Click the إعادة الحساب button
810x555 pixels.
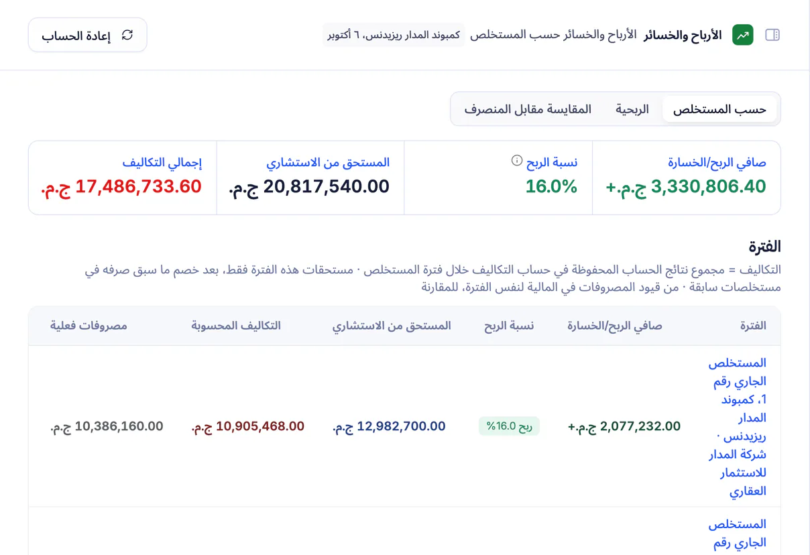coord(88,35)
